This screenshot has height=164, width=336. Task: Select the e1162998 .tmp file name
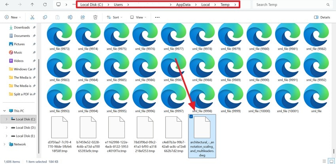pyautogui.click(x=116, y=147)
